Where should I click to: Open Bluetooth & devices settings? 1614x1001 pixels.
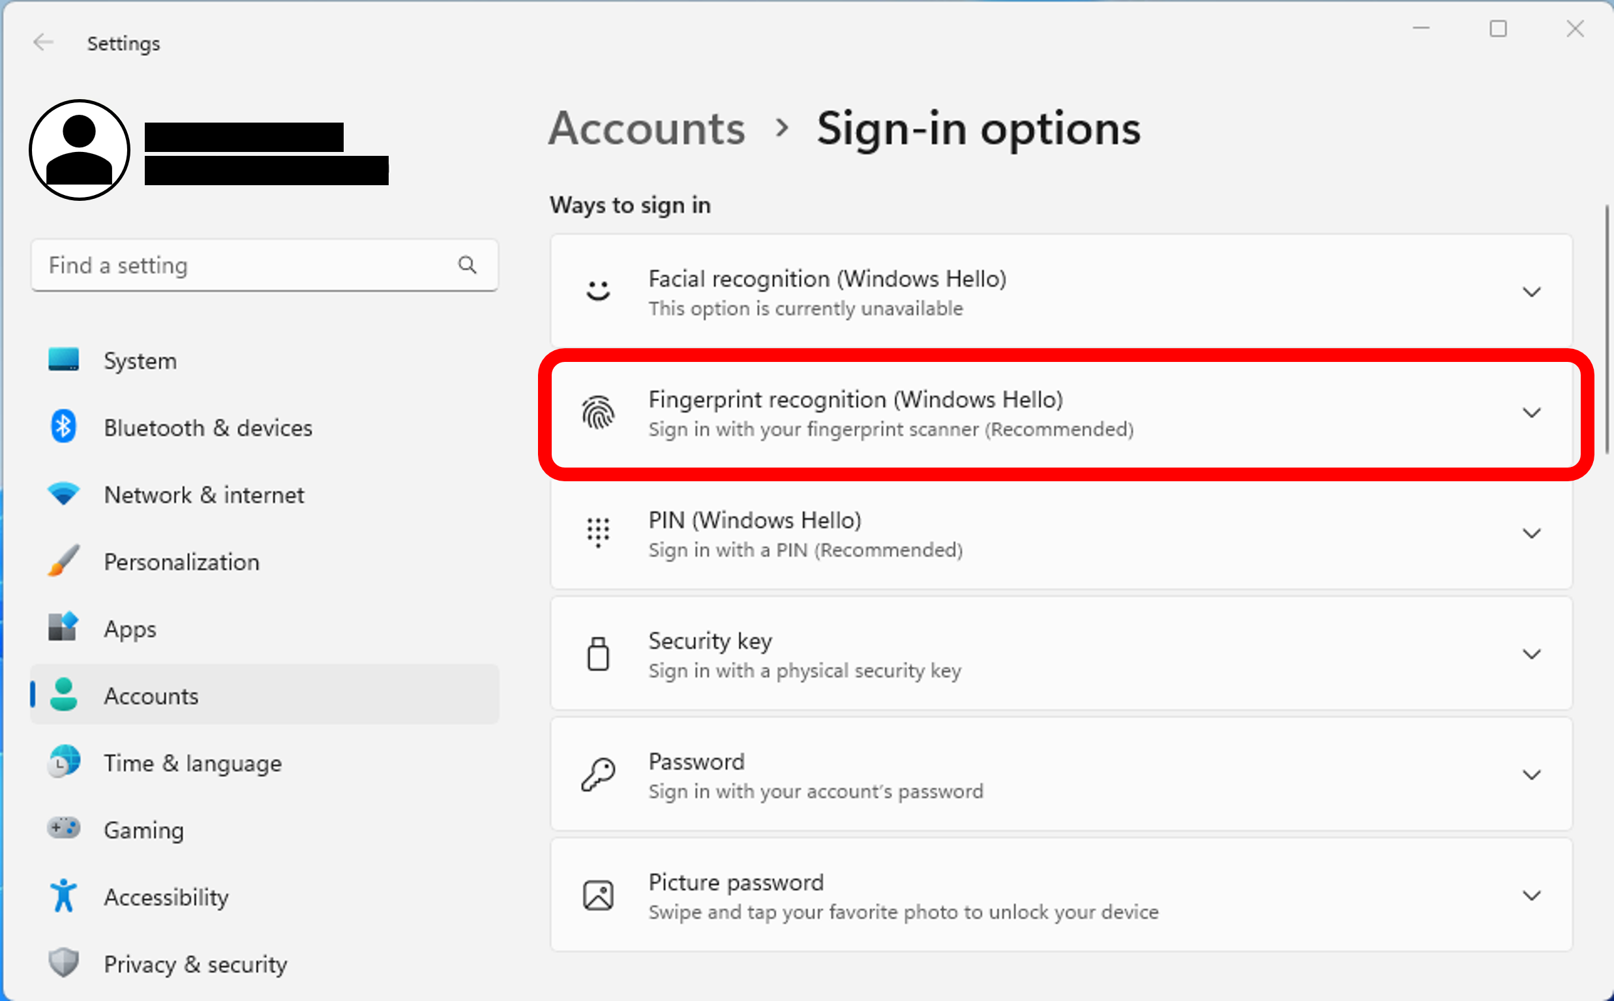pyautogui.click(x=207, y=428)
